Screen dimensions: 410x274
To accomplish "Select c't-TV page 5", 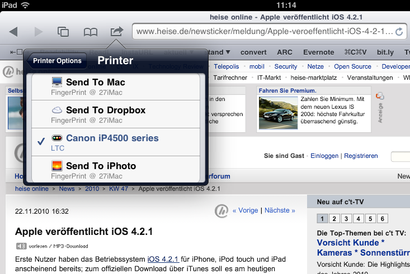I will pos(370,219).
